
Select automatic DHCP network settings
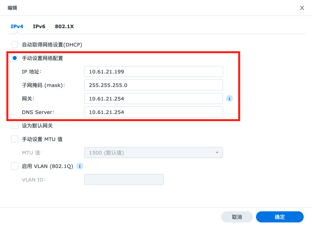coord(15,44)
